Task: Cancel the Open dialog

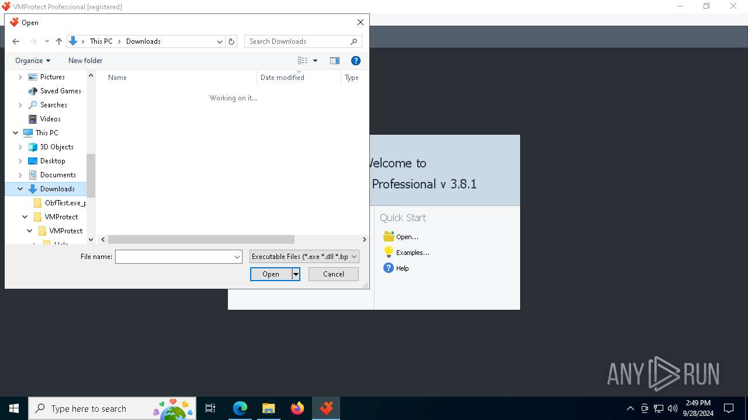Action: tap(334, 274)
